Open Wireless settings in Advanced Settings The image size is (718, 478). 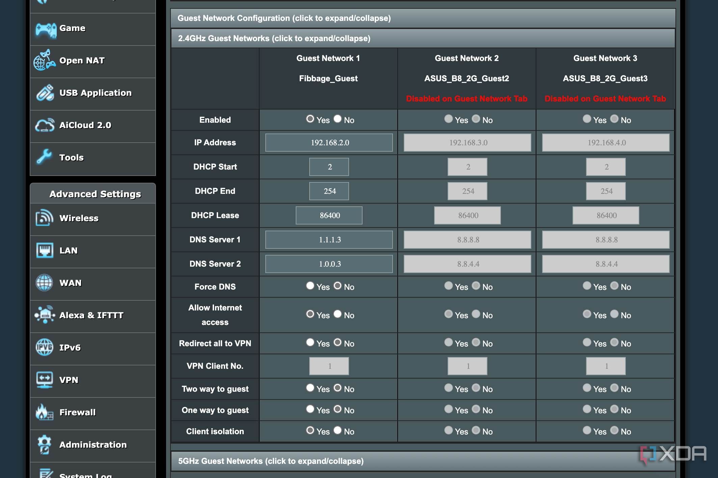79,218
